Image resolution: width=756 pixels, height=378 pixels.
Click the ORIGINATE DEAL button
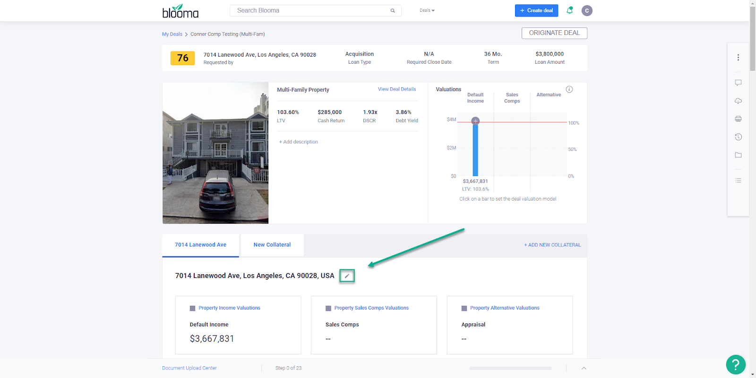point(554,33)
